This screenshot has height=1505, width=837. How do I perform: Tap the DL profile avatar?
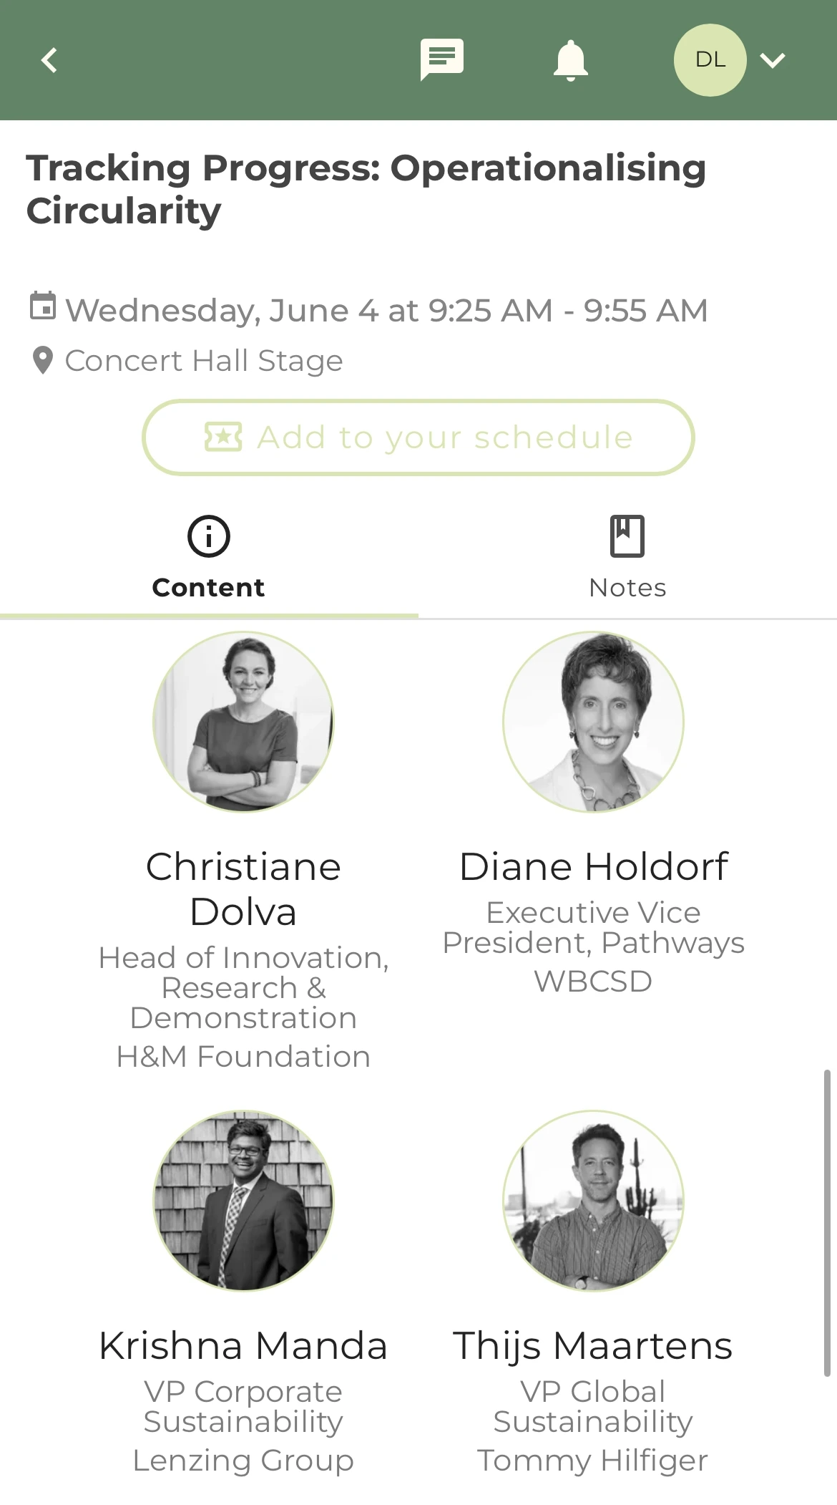[710, 60]
